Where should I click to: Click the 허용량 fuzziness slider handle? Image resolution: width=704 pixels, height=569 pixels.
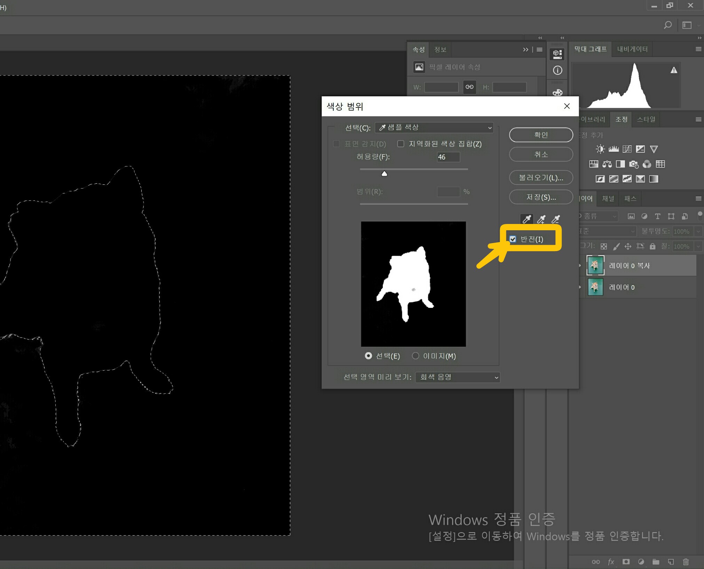pos(384,174)
